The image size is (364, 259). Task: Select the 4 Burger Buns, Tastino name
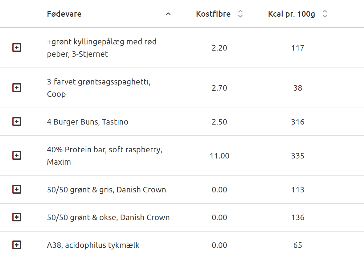click(88, 122)
